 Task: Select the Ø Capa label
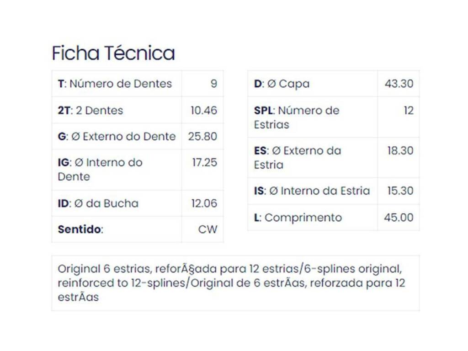point(282,84)
